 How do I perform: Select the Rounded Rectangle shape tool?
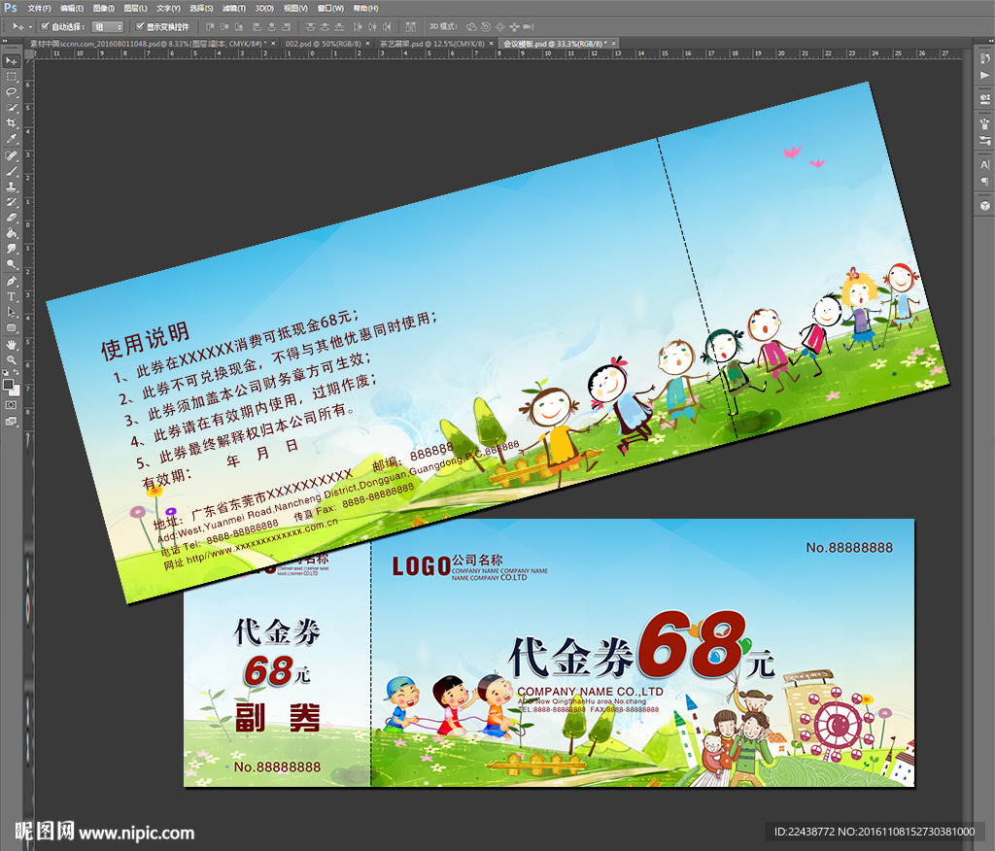click(x=12, y=328)
